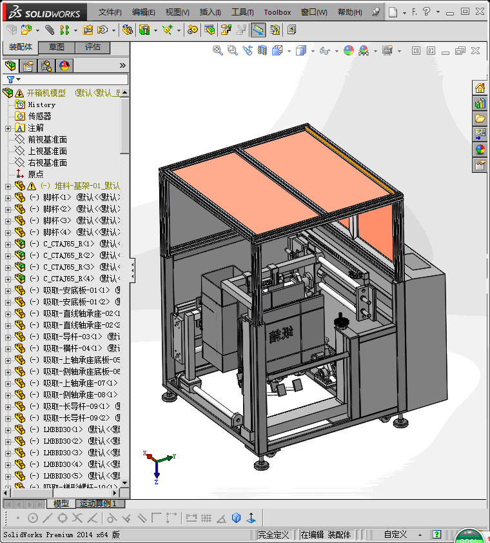Open the DisplayManager color ball tab
Viewport: 490px width, 543px height.
pyautogui.click(x=64, y=65)
